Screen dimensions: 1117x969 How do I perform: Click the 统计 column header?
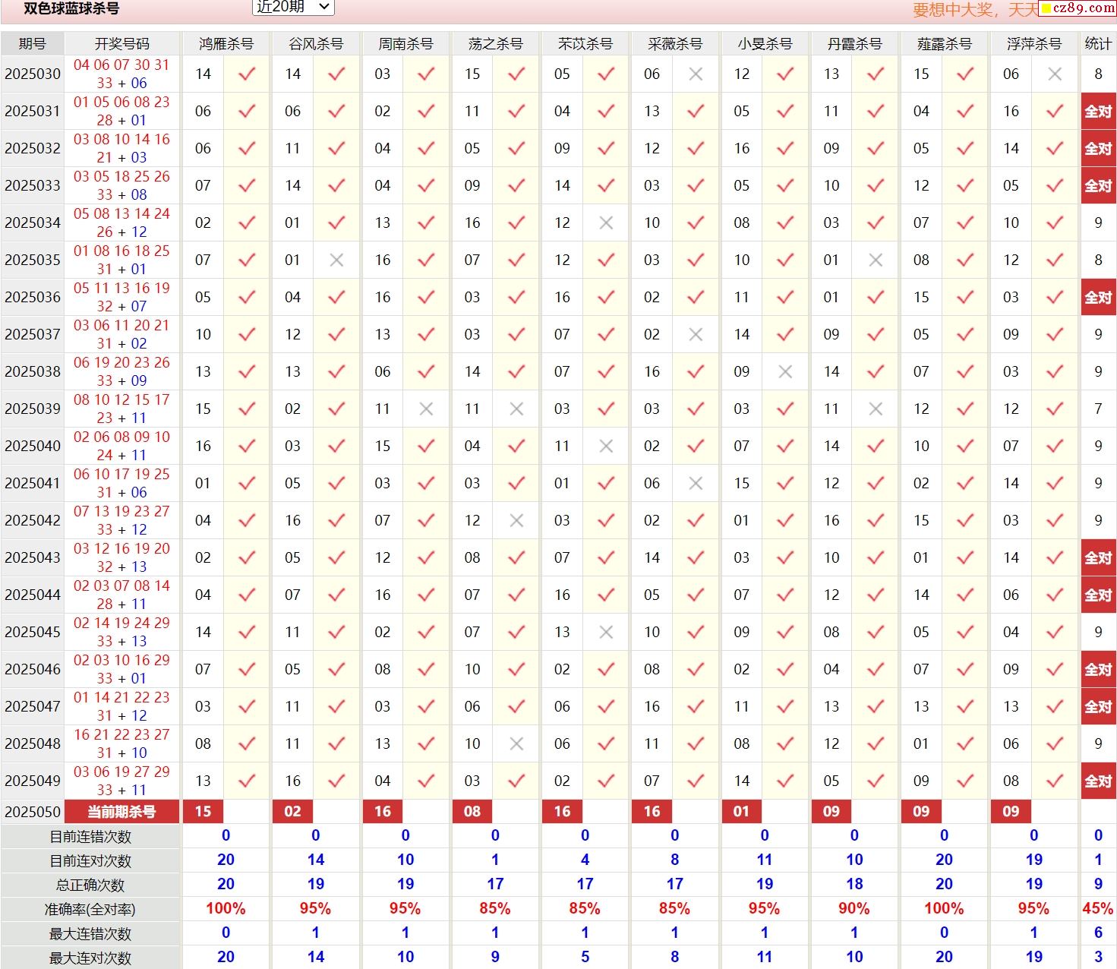1098,44
